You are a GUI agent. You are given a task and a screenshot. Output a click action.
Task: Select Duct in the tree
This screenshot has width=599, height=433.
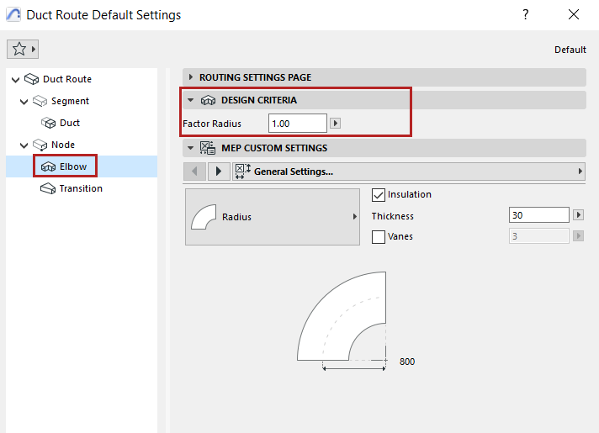(70, 123)
